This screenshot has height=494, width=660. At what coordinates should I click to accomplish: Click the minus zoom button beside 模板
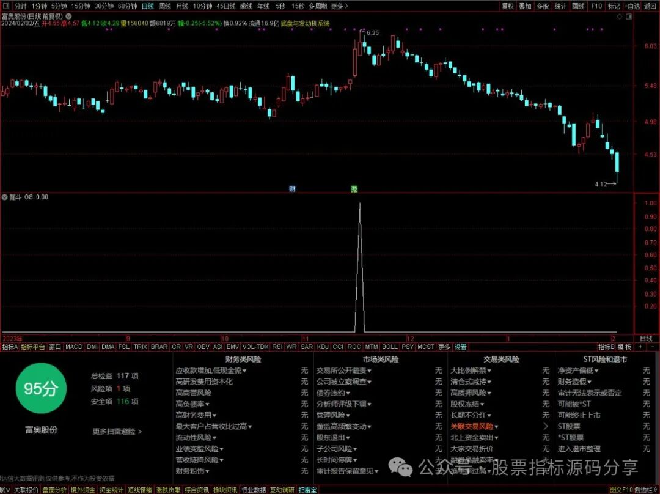pyautogui.click(x=653, y=347)
